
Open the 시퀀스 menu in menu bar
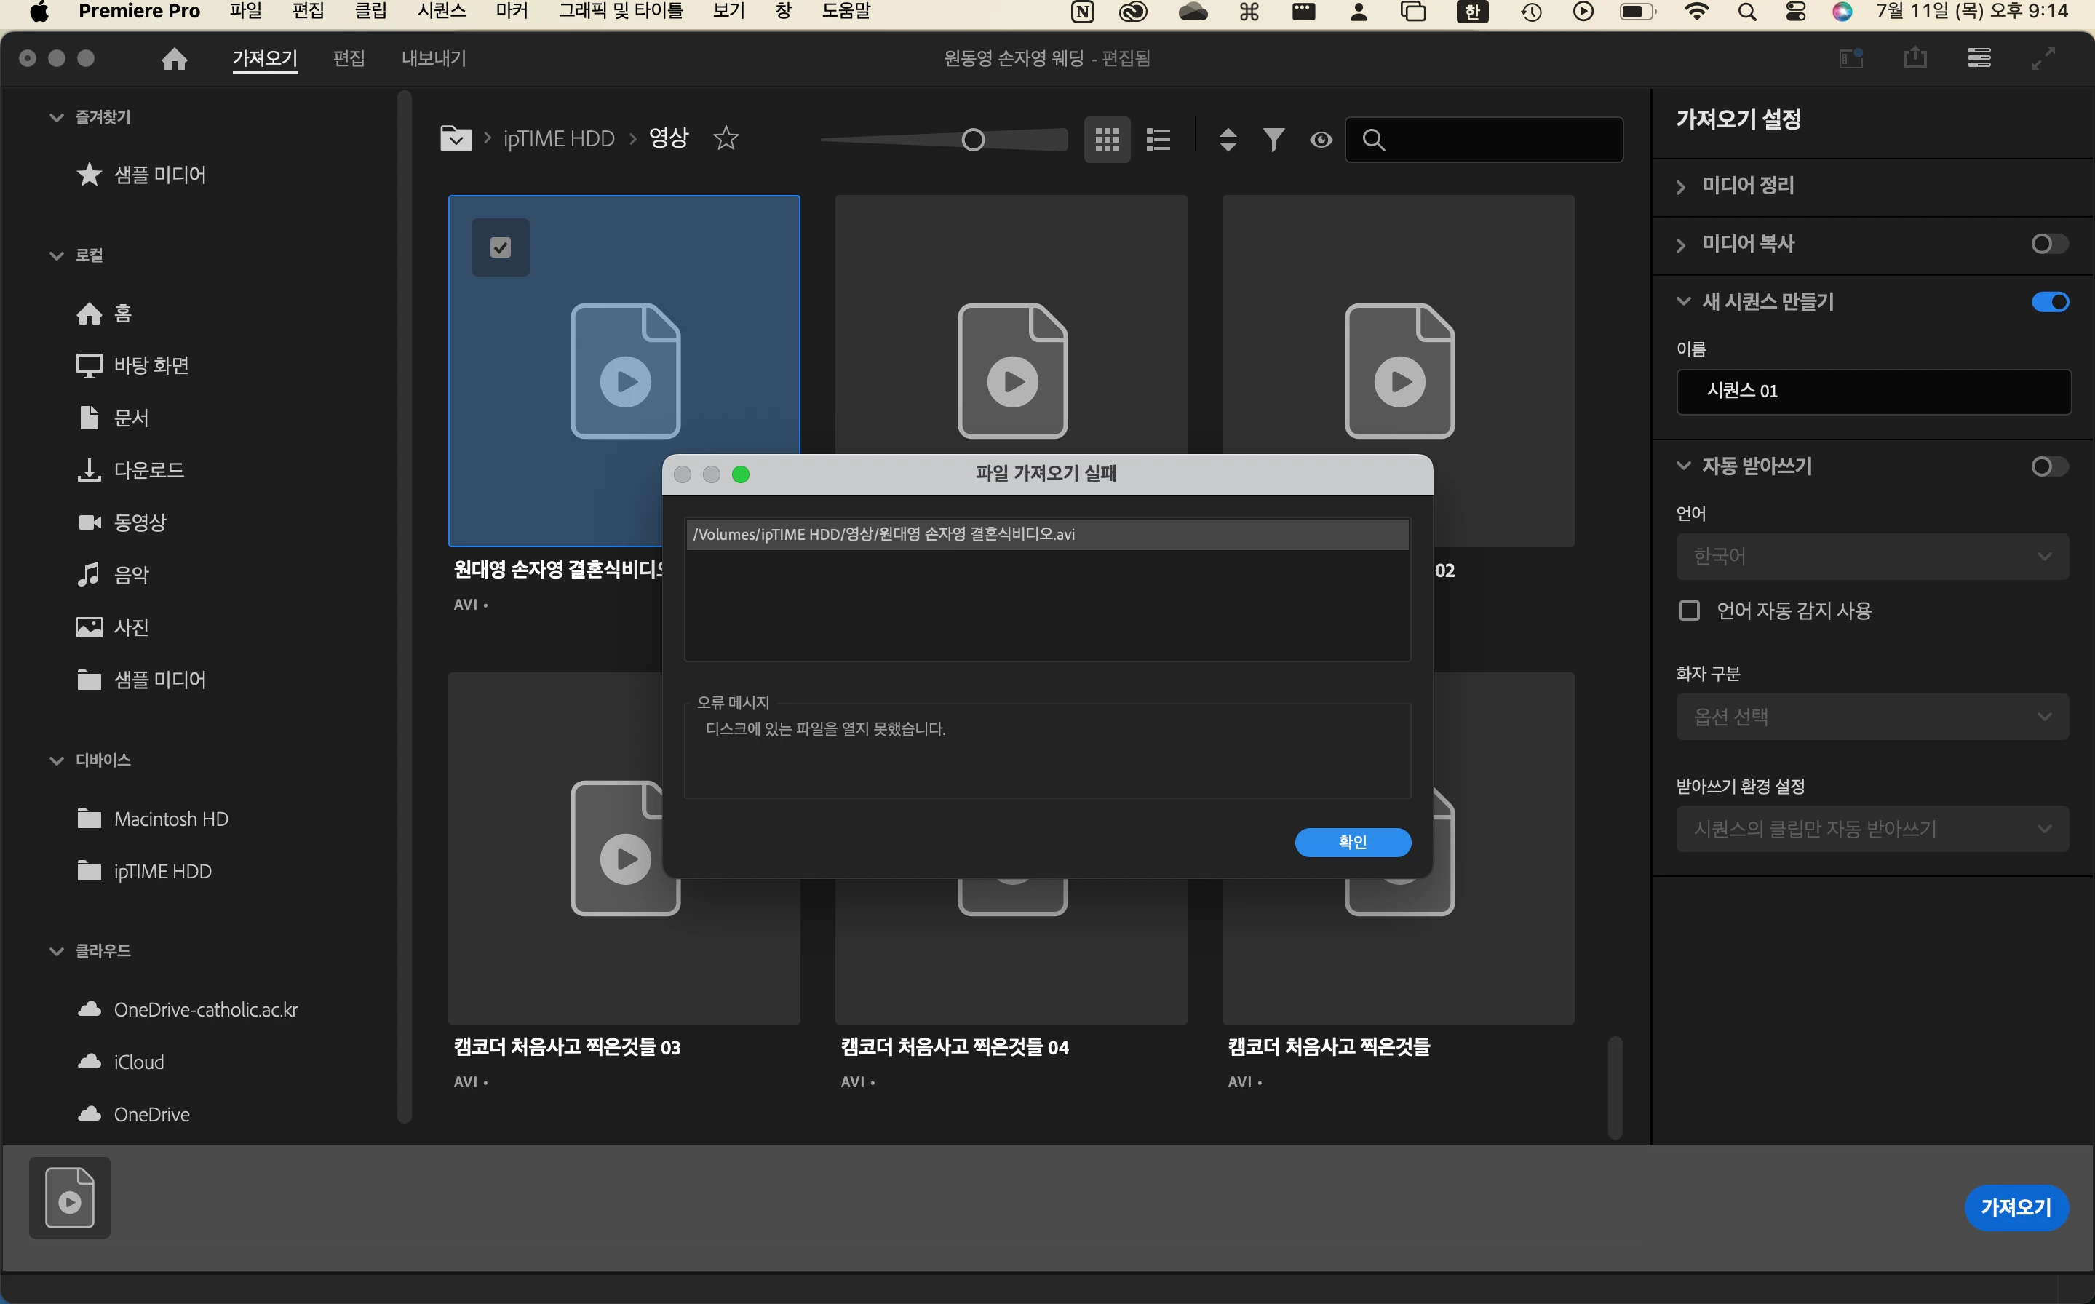point(441,11)
